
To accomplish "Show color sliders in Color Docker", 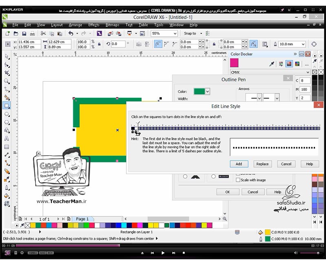I will click(x=281, y=64).
